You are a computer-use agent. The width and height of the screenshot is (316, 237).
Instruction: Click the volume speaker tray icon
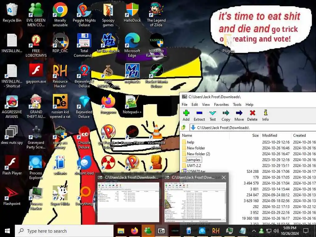pyautogui.click(x=276, y=231)
